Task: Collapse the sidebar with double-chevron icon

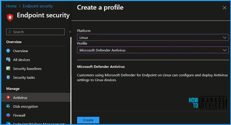Action: pyautogui.click(x=70, y=32)
